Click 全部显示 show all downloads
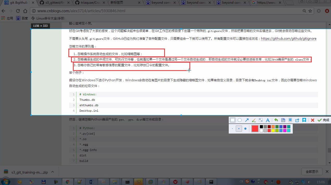The width and height of the screenshot is (331, 185). pos(312,172)
